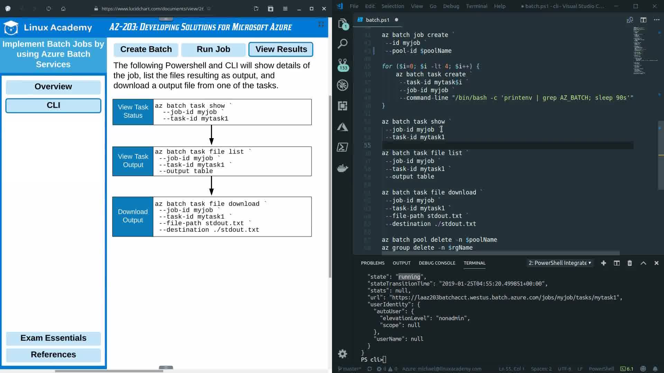The height and width of the screenshot is (373, 664).
Task: Switch to the DEBUG CONSOLE tab
Action: pyautogui.click(x=437, y=263)
